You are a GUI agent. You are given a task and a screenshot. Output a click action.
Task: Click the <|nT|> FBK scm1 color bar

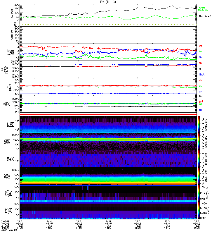(199, 210)
